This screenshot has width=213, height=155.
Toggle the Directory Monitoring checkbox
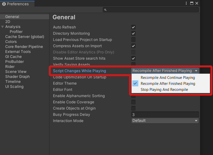tap(133, 33)
